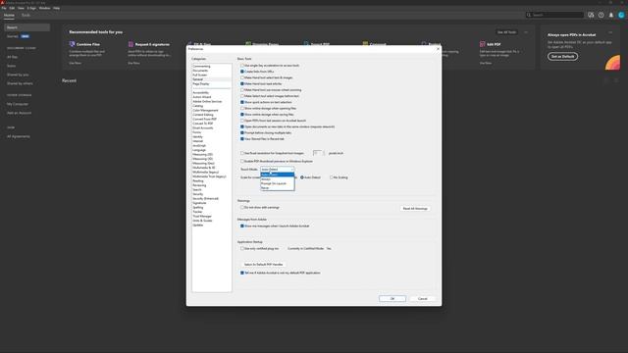
Task: Uncheck Prompt before closing multiple tabs
Action: pyautogui.click(x=242, y=132)
